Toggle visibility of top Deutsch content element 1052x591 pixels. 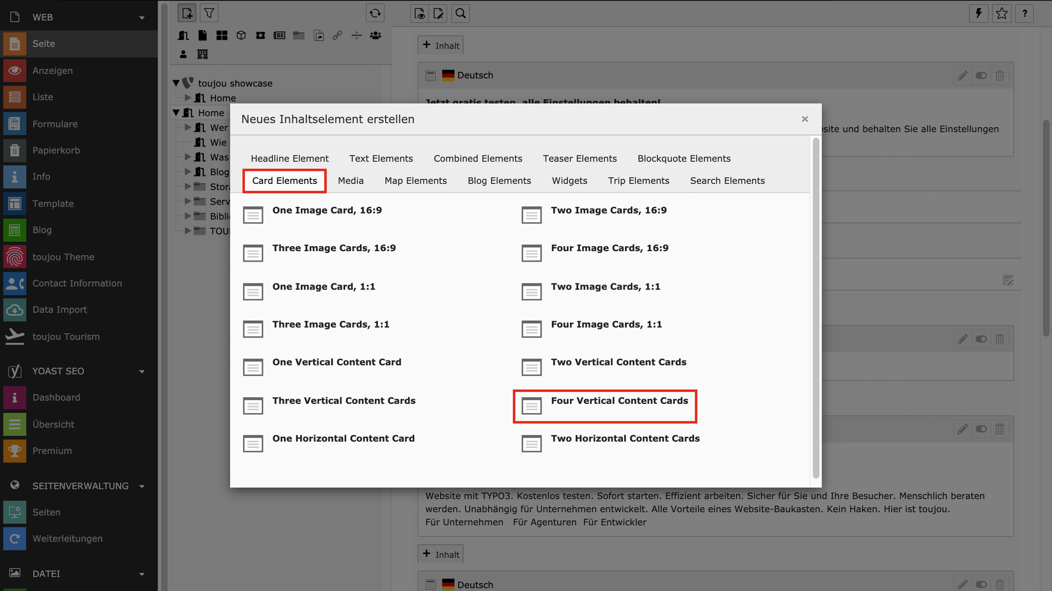pyautogui.click(x=981, y=76)
